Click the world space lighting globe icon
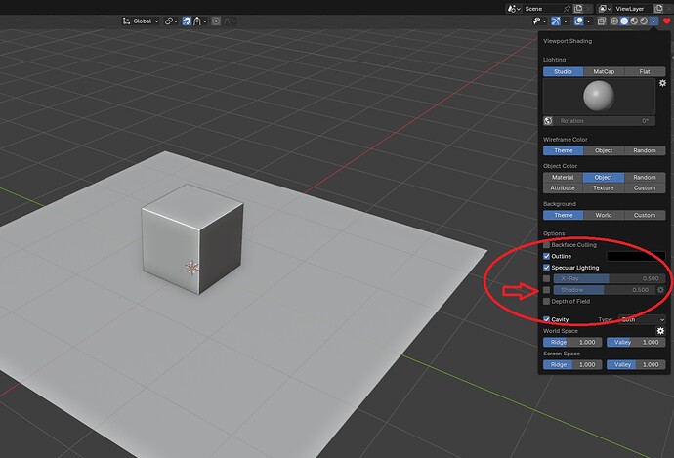 click(548, 121)
